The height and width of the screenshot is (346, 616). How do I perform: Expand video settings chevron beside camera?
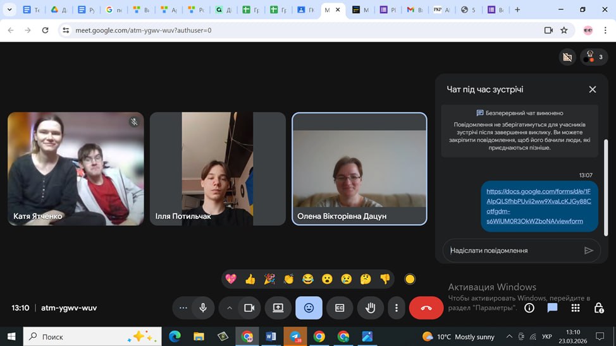coord(230,308)
